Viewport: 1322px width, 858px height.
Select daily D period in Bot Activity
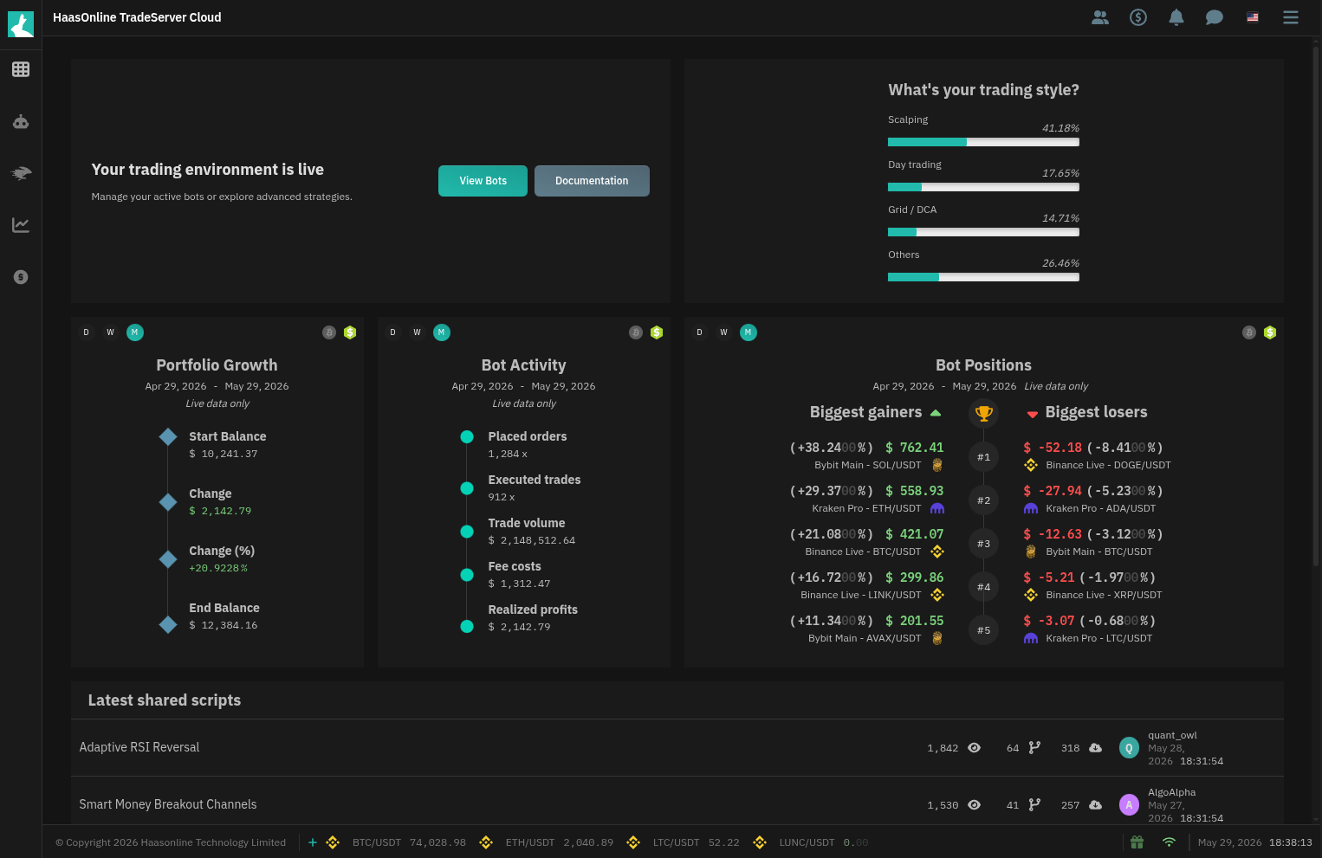392,332
